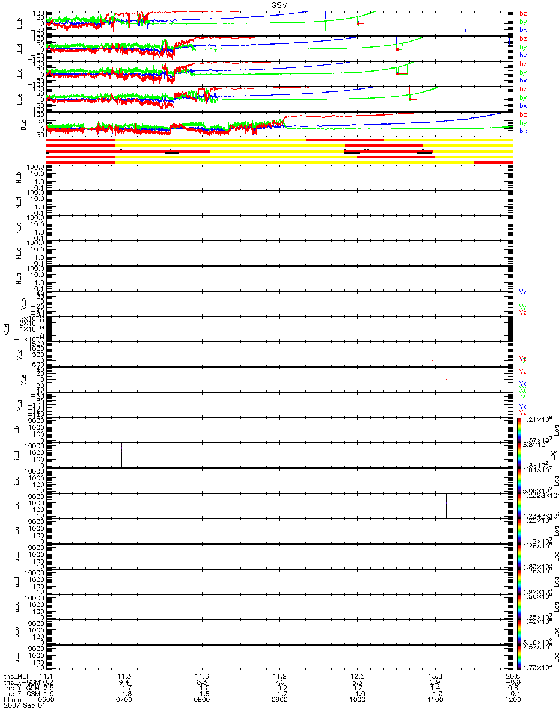Click the 0800 time tick label

point(202,700)
